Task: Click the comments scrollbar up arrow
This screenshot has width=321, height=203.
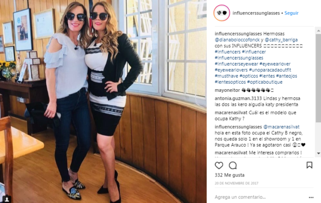Action: tap(318, 31)
